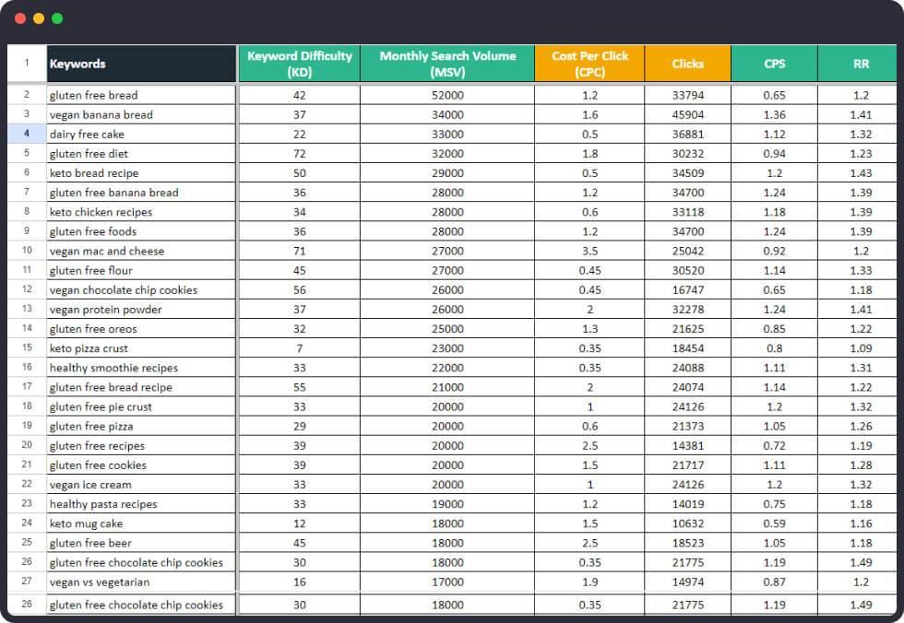Select the 'vegan banana bread' cell
The image size is (904, 623).
click(140, 114)
